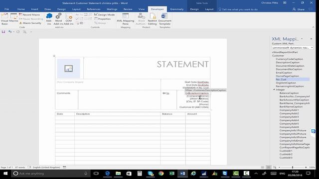Toggle the XML Mapping Pane button
319x179 pixels.
pyautogui.click(x=125, y=19)
